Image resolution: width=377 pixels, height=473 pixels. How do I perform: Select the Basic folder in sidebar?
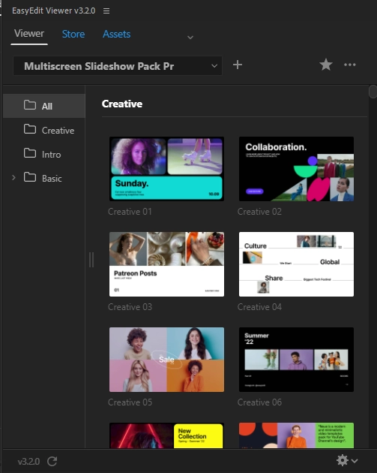(44, 178)
